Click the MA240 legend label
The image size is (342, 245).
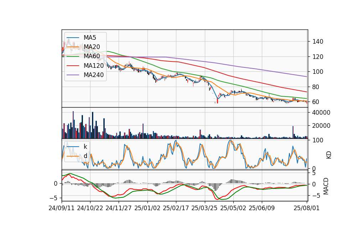(x=94, y=75)
